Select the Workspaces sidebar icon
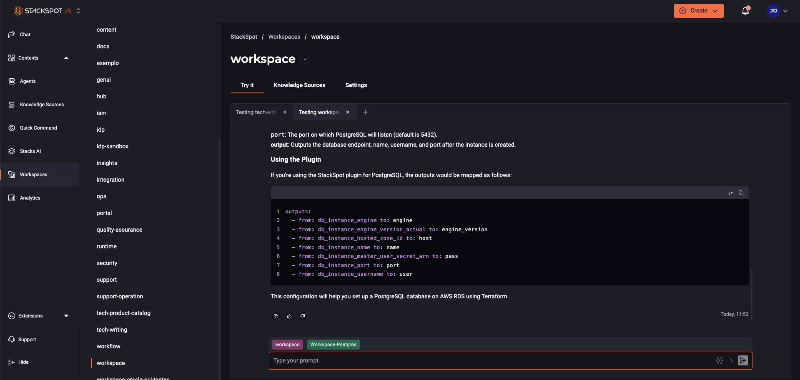This screenshot has width=800, height=380. tap(12, 175)
